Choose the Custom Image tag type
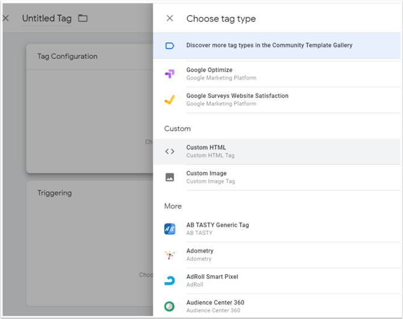This screenshot has width=403, height=319. point(277,177)
